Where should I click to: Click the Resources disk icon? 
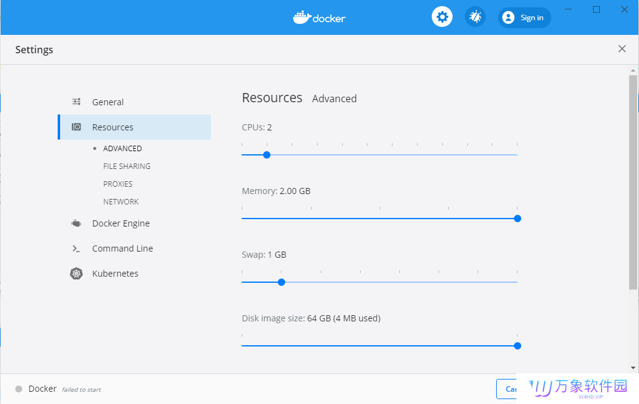pyautogui.click(x=76, y=127)
